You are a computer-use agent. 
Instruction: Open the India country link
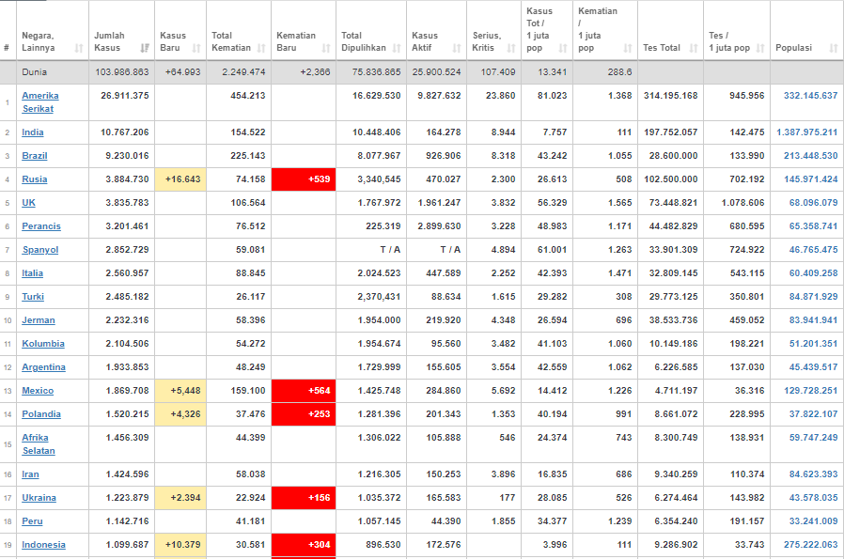click(x=32, y=132)
